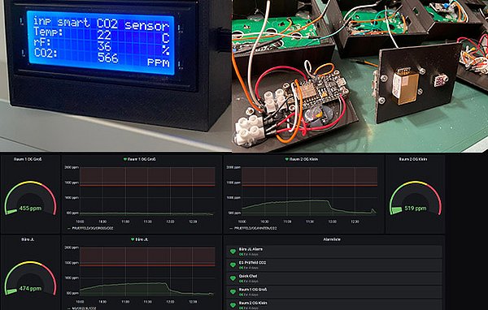Click the heart icon beside Quick Chat alert
Screen dimensions: 488x310
point(233,278)
